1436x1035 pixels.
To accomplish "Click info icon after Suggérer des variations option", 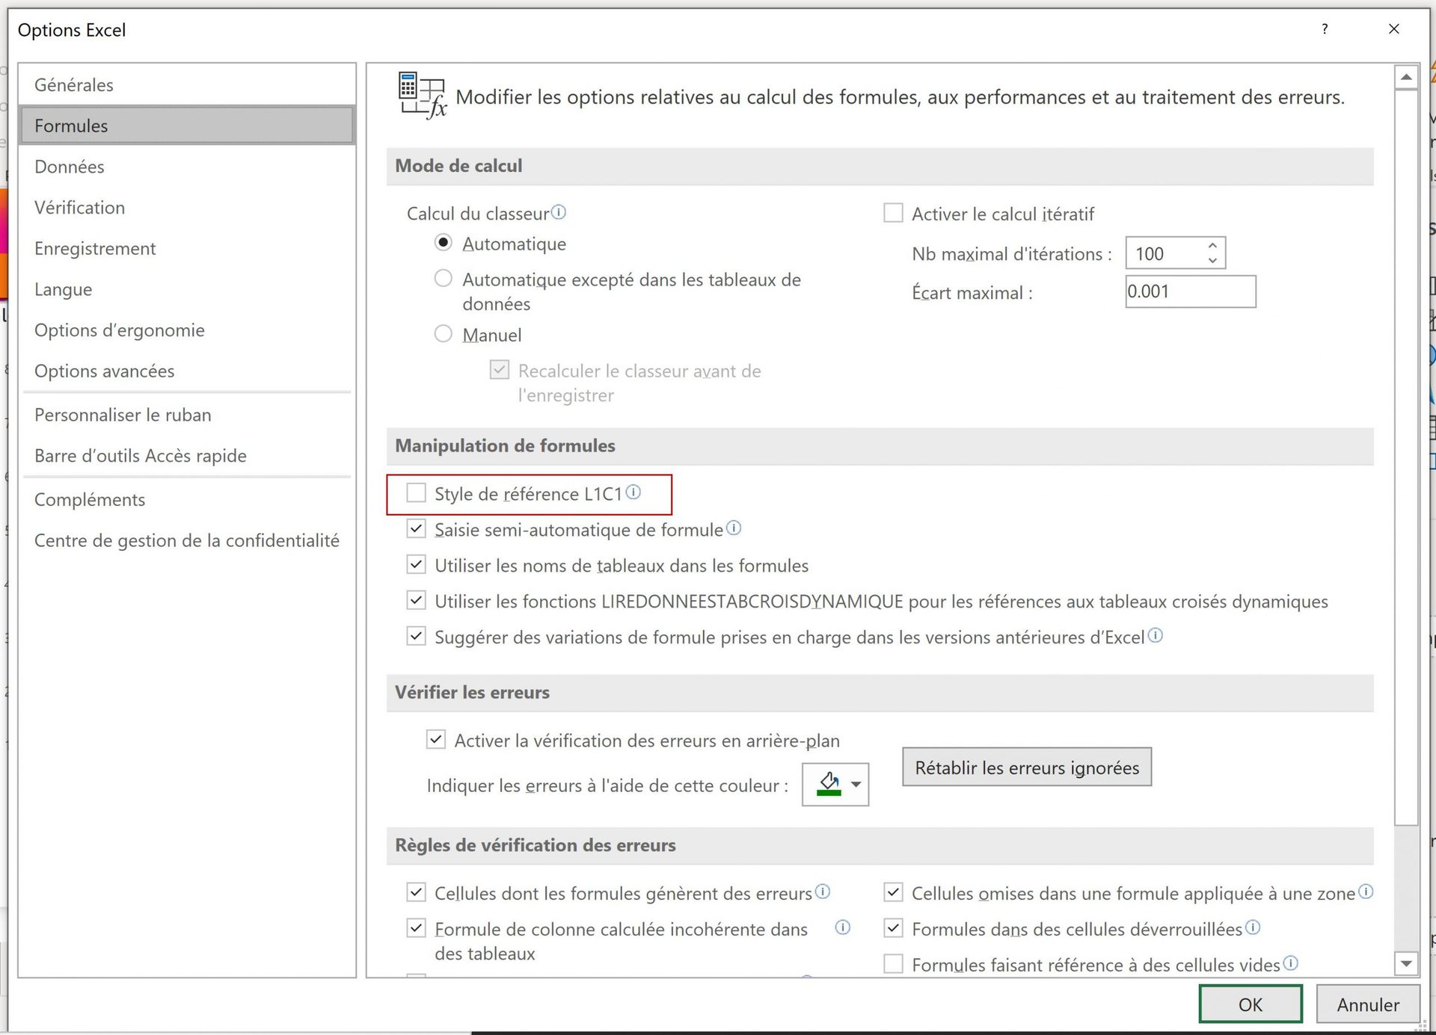I will coord(1156,636).
